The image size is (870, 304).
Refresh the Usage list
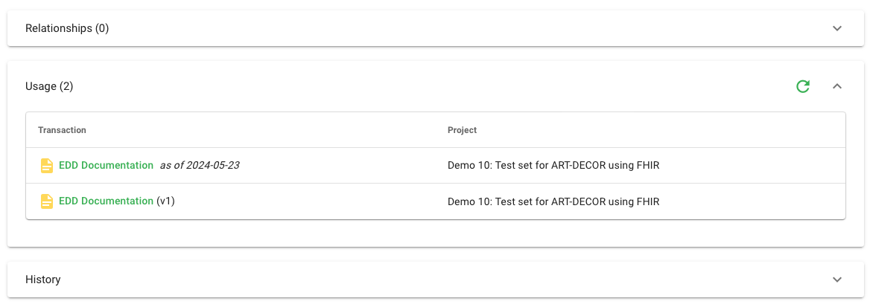803,86
